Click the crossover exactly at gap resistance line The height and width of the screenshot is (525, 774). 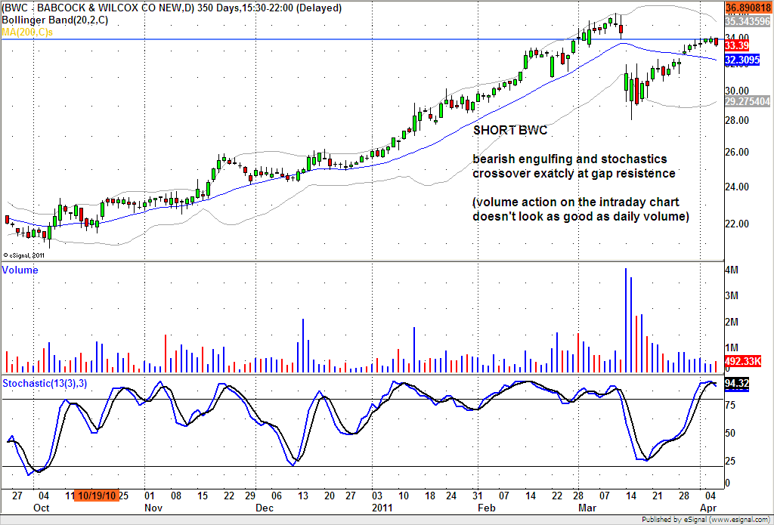click(x=574, y=174)
